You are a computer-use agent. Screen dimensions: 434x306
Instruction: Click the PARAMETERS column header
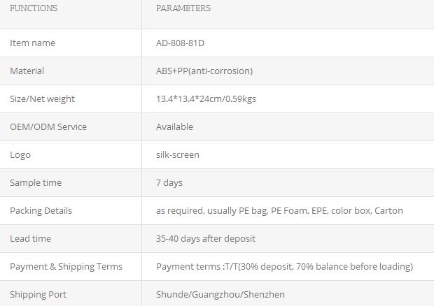coord(183,8)
